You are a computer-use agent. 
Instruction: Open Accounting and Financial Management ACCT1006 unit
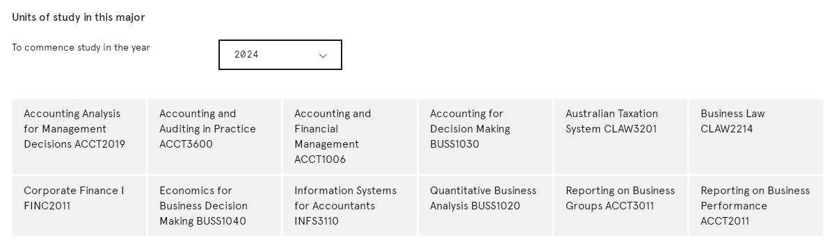point(349,137)
